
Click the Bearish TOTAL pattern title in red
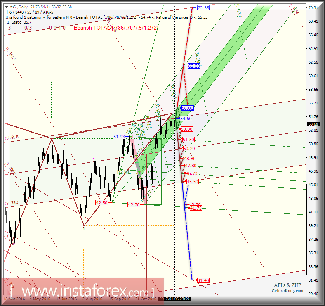[116, 28]
